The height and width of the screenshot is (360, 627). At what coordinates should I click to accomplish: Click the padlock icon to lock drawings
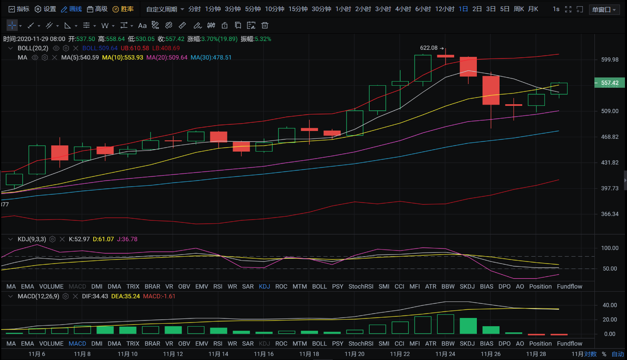[224, 26]
